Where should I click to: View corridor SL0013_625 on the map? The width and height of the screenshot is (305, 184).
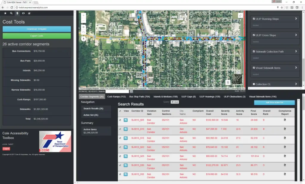[126, 156]
